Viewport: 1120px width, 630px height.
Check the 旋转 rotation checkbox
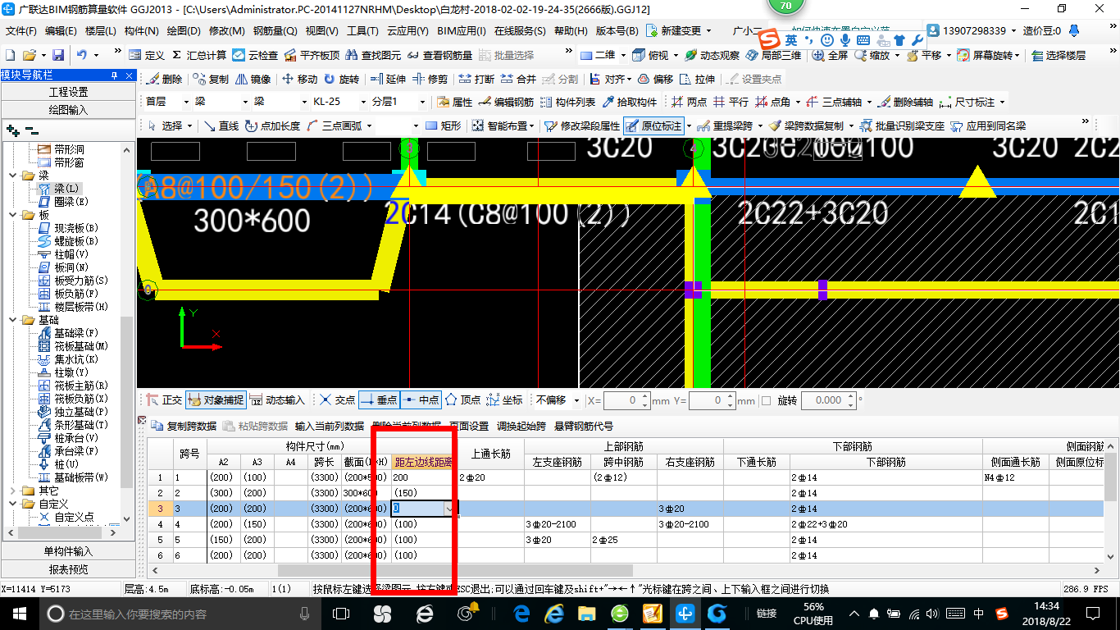coord(766,400)
